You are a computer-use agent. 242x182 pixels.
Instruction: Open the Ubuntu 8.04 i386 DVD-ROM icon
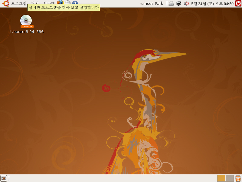click(26, 21)
